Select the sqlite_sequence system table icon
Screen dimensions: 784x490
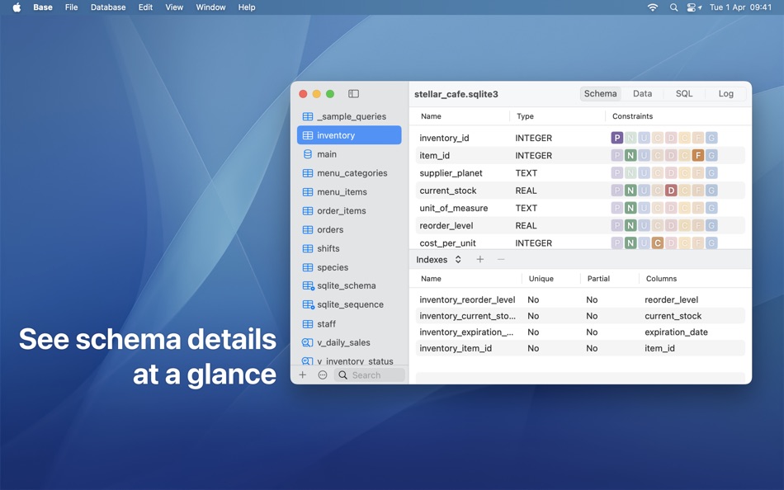pos(308,304)
